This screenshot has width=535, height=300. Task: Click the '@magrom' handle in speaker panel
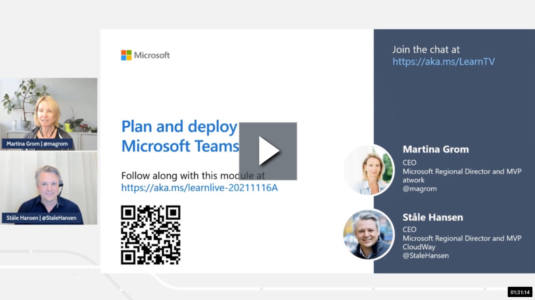pos(420,189)
